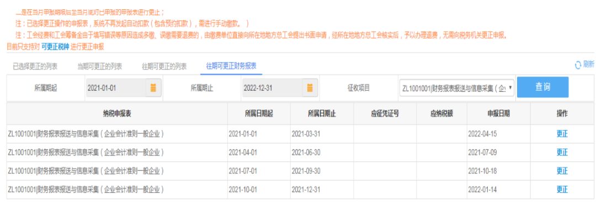Click the 应纳税额 column header
This screenshot has height=202, width=596.
[442, 113]
